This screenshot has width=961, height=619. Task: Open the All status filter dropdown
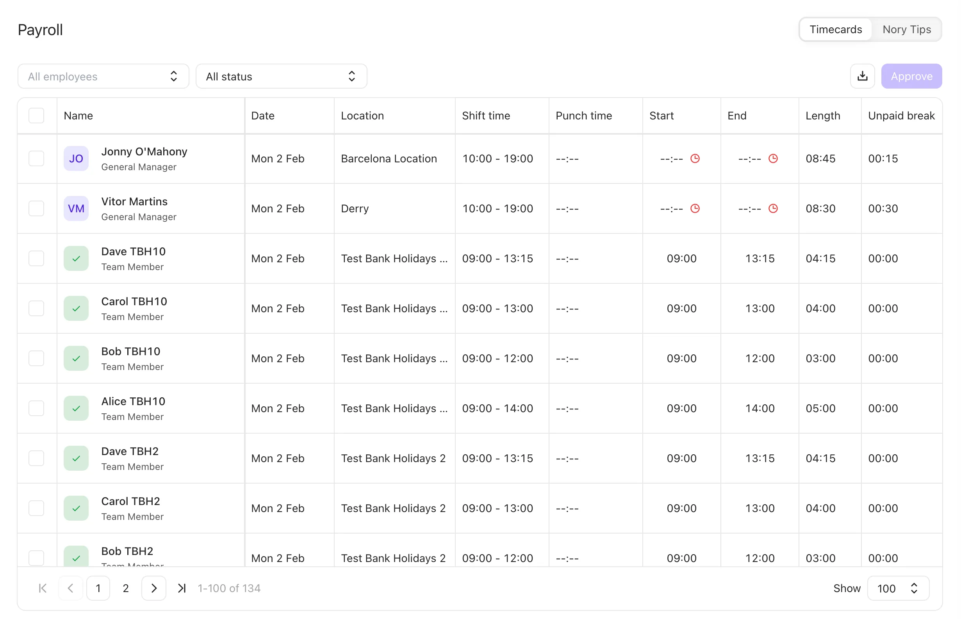281,76
